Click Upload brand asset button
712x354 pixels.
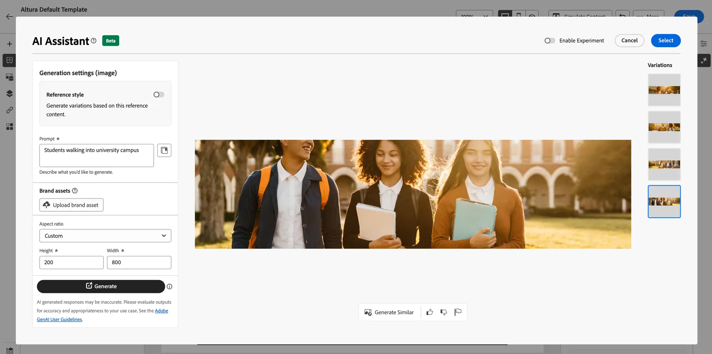tap(71, 205)
